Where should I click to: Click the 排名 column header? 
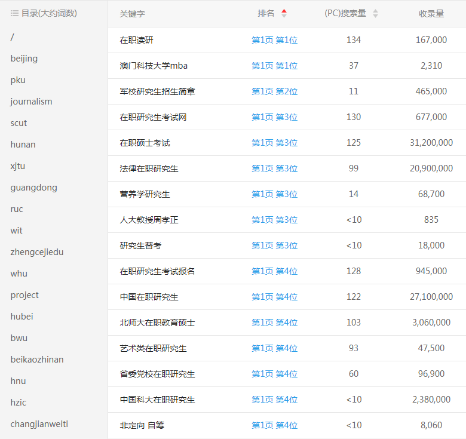pyautogui.click(x=266, y=13)
